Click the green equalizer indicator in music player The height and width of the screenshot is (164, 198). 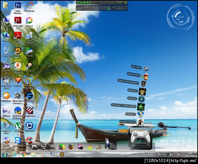[x=109, y=9]
